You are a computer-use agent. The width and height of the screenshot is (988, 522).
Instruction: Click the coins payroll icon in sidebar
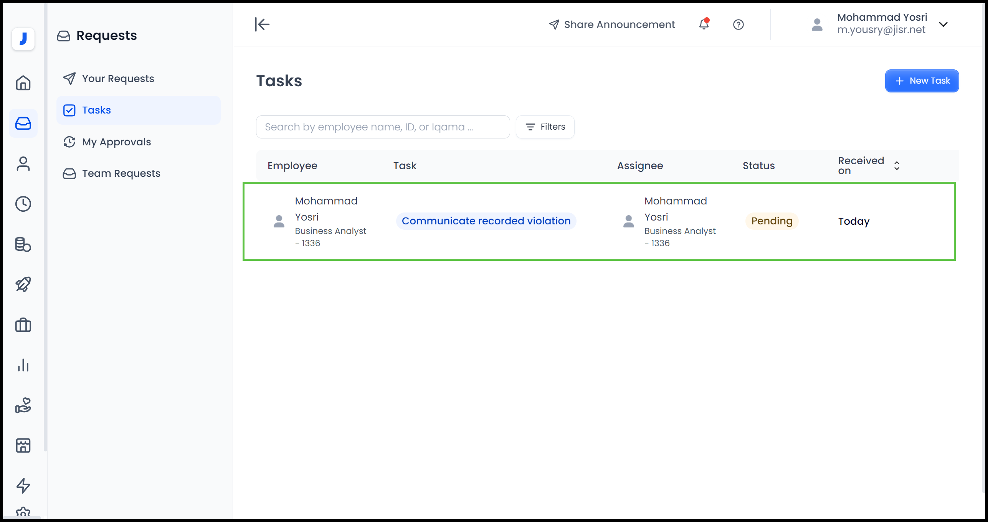point(23,244)
